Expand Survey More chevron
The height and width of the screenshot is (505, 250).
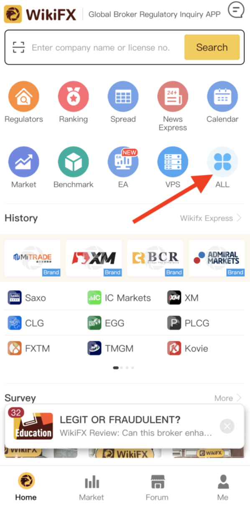click(x=228, y=398)
